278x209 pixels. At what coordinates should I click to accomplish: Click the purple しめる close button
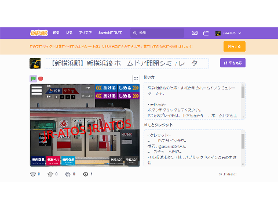pos(129,96)
